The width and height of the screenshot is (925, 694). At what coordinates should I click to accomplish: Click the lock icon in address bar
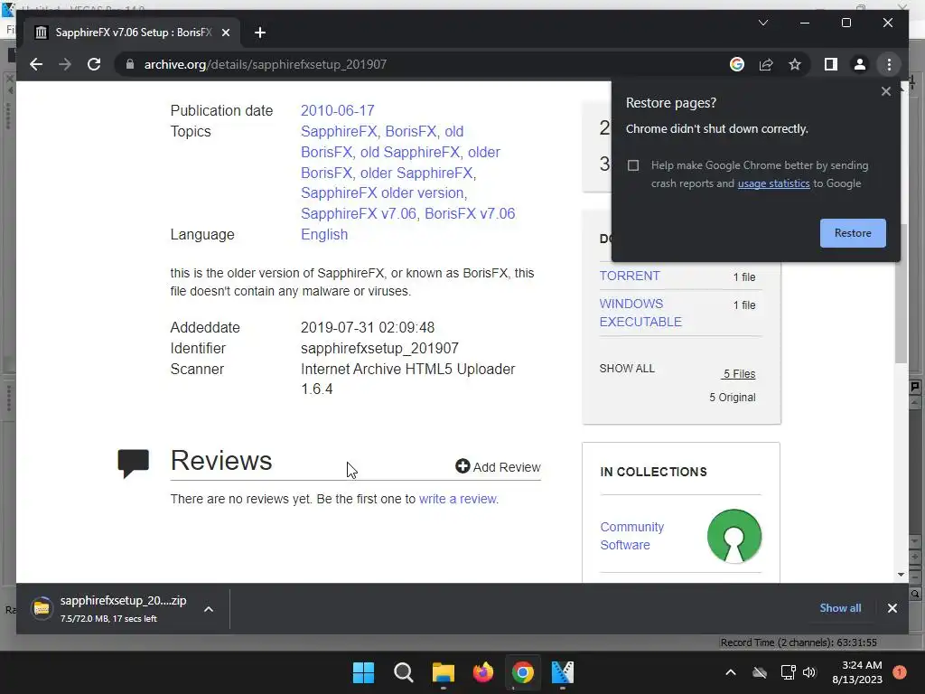[130, 64]
